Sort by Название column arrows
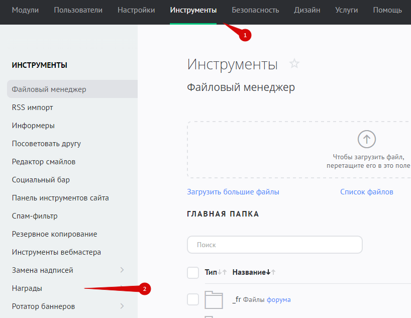The width and height of the screenshot is (411, 318). [271, 272]
